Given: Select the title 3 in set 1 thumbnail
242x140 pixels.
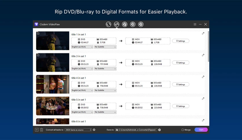Looking at the screenshot, I should (x=53, y=62).
